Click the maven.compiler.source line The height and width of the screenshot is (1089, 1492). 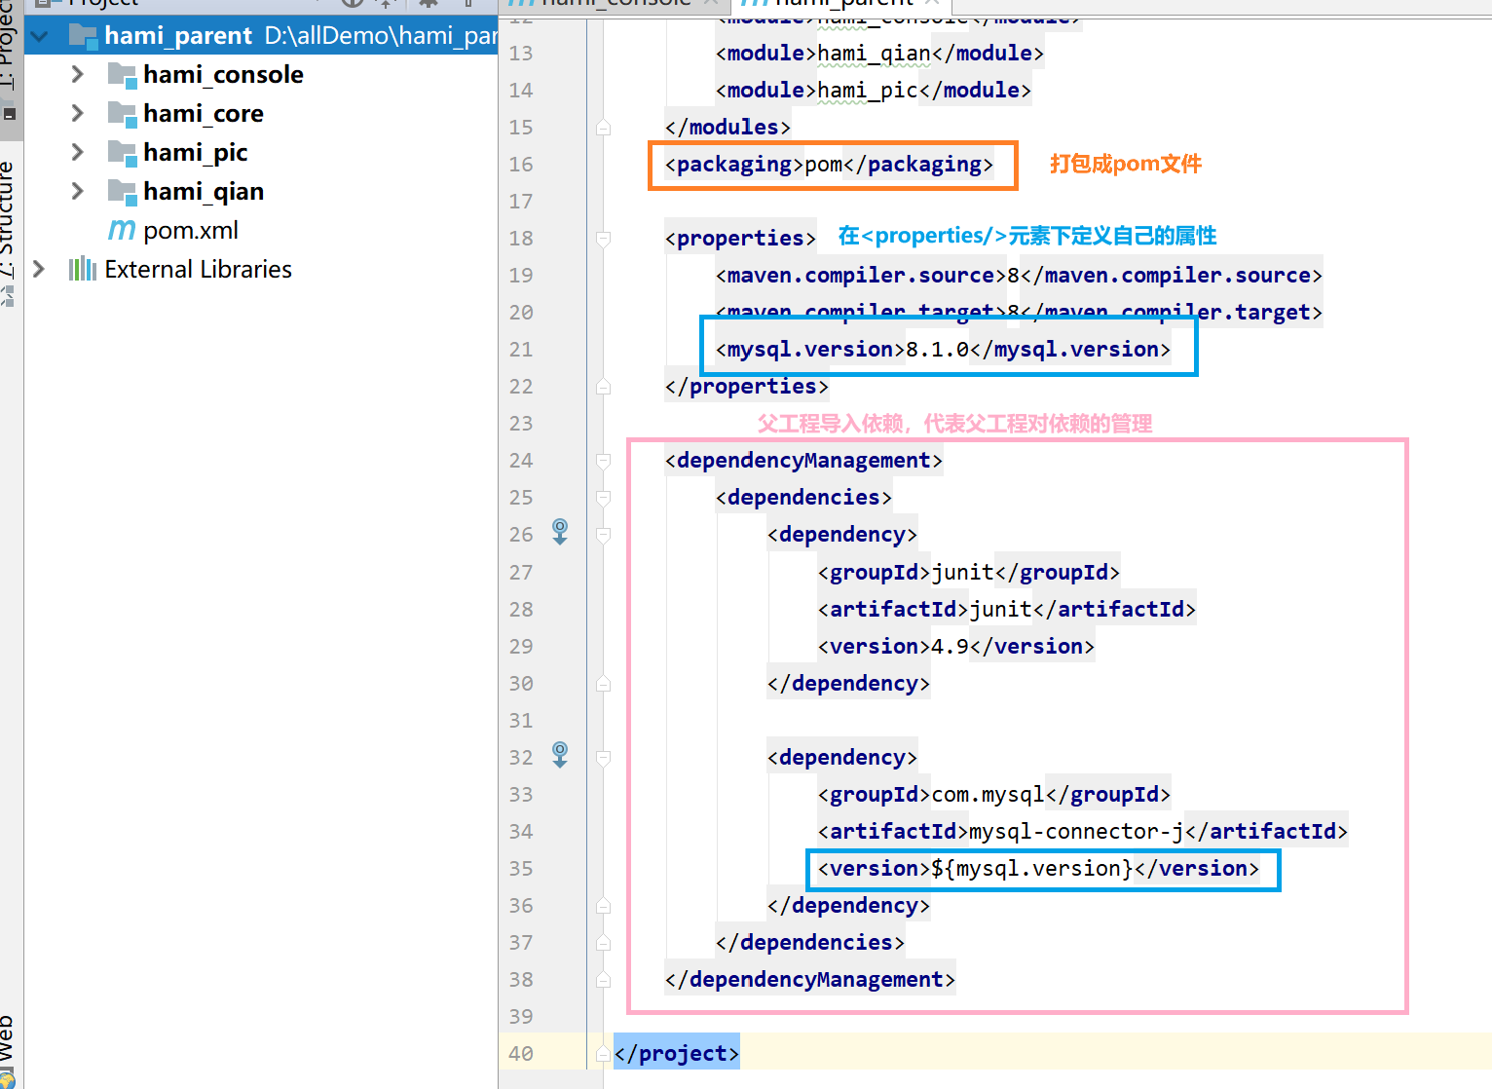click(x=1019, y=276)
